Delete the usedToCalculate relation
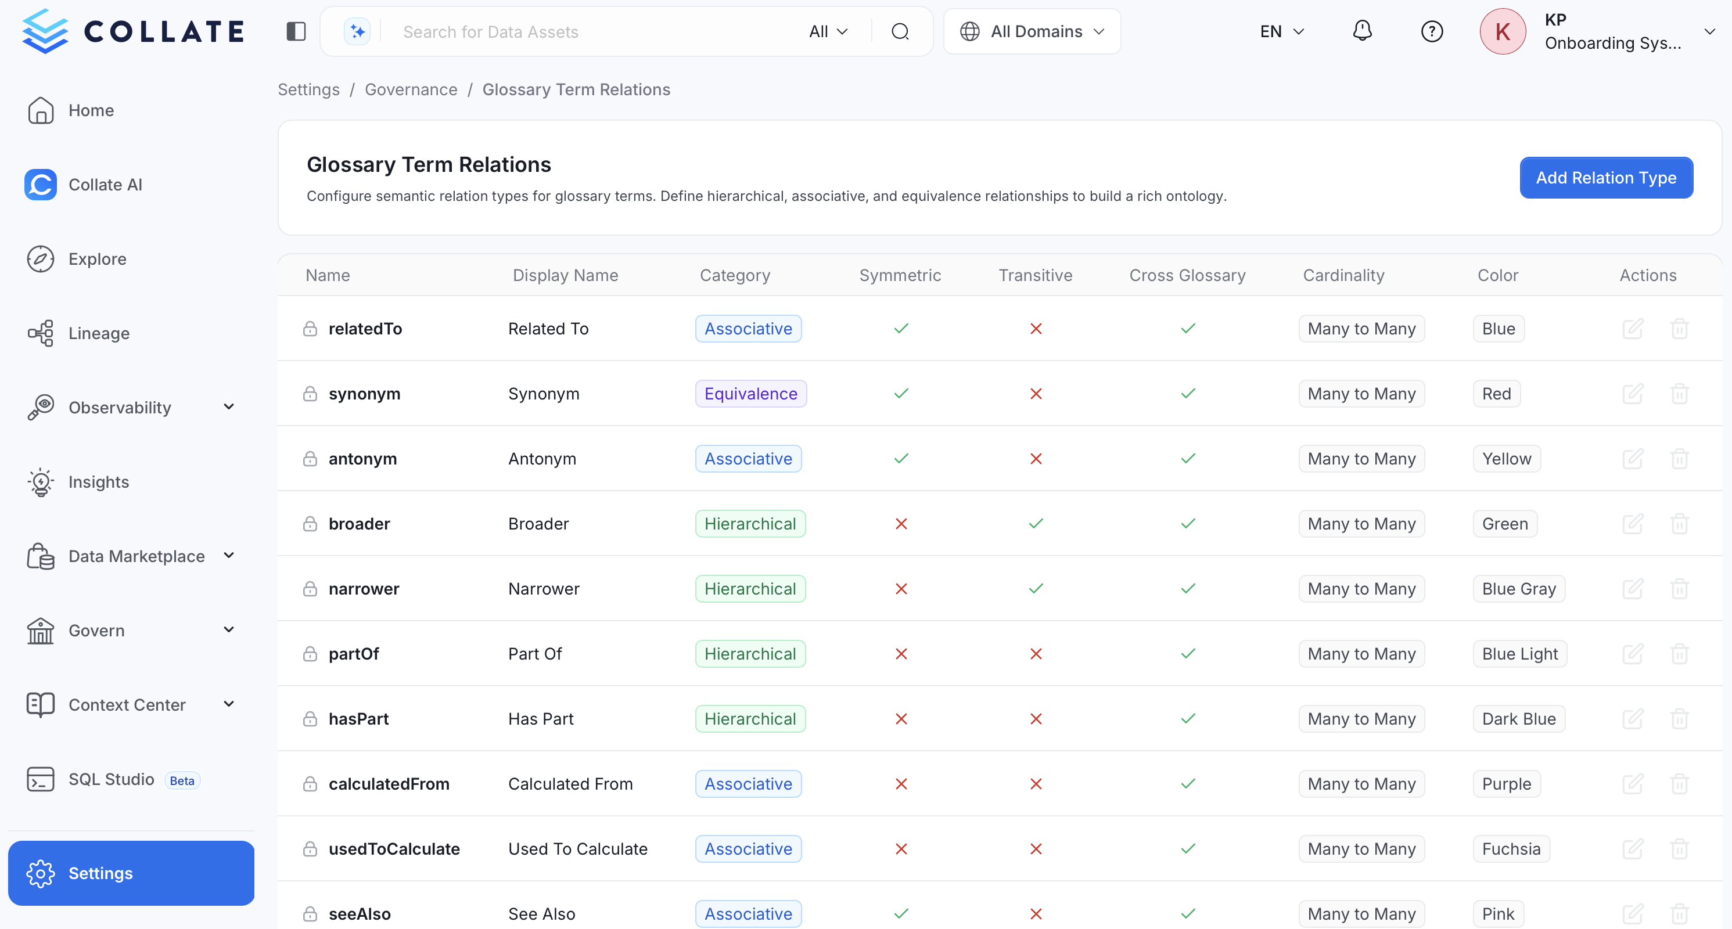This screenshot has width=1732, height=929. pyautogui.click(x=1680, y=849)
